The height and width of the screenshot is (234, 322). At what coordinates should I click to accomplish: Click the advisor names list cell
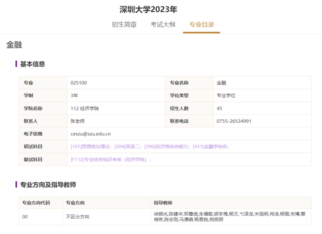(229, 216)
